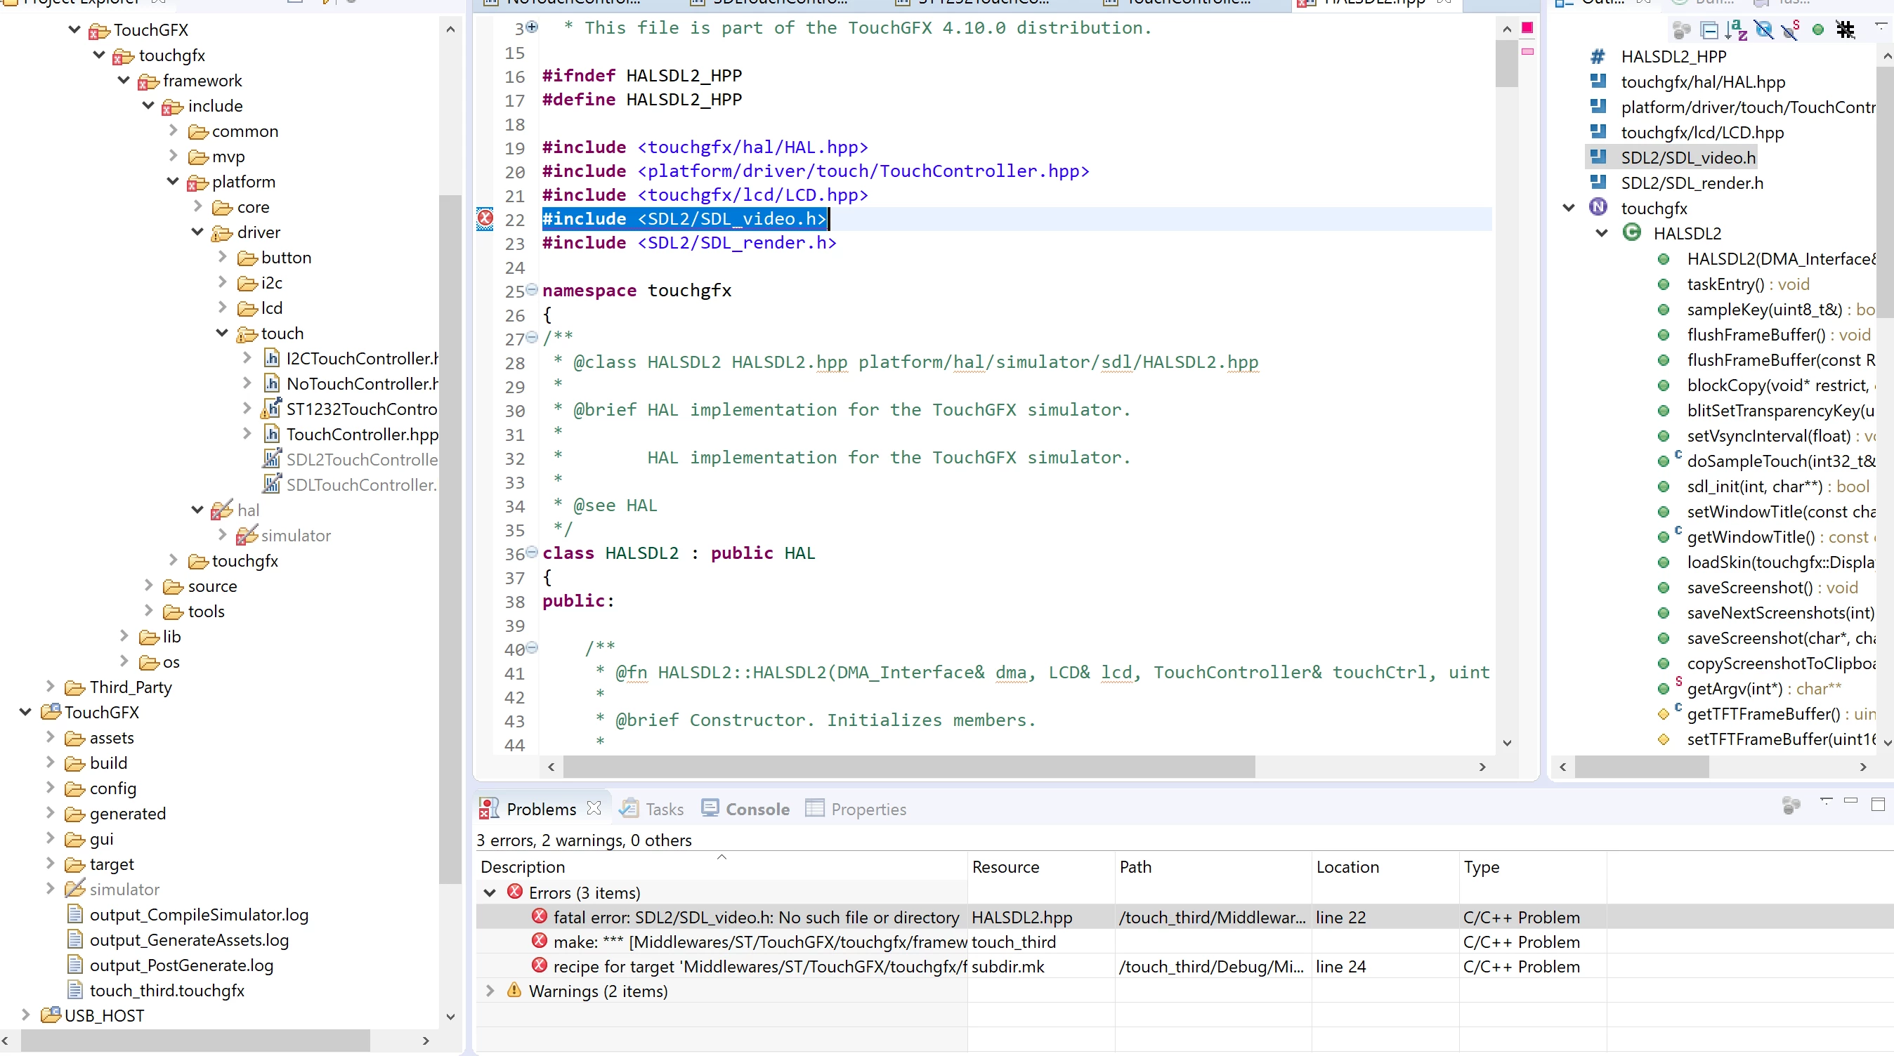Viewport: 1894px width, 1056px height.
Task: Click the Collapse All icon in Outline toolbar
Action: tap(1709, 30)
